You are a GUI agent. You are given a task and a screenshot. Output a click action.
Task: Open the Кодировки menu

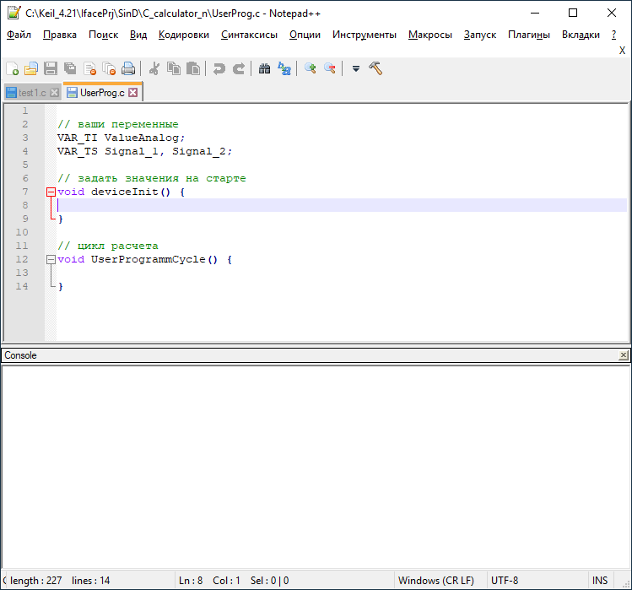point(183,35)
